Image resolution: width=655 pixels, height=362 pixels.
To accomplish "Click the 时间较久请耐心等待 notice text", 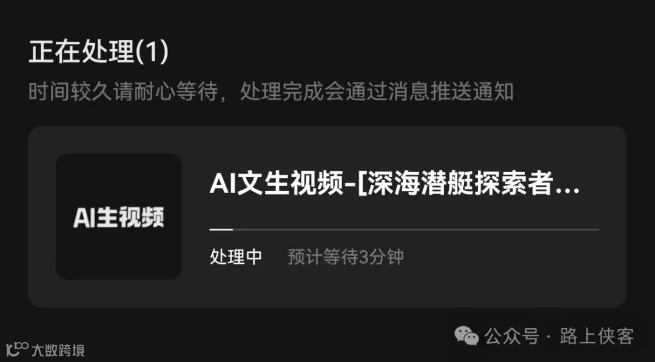I will (x=123, y=92).
